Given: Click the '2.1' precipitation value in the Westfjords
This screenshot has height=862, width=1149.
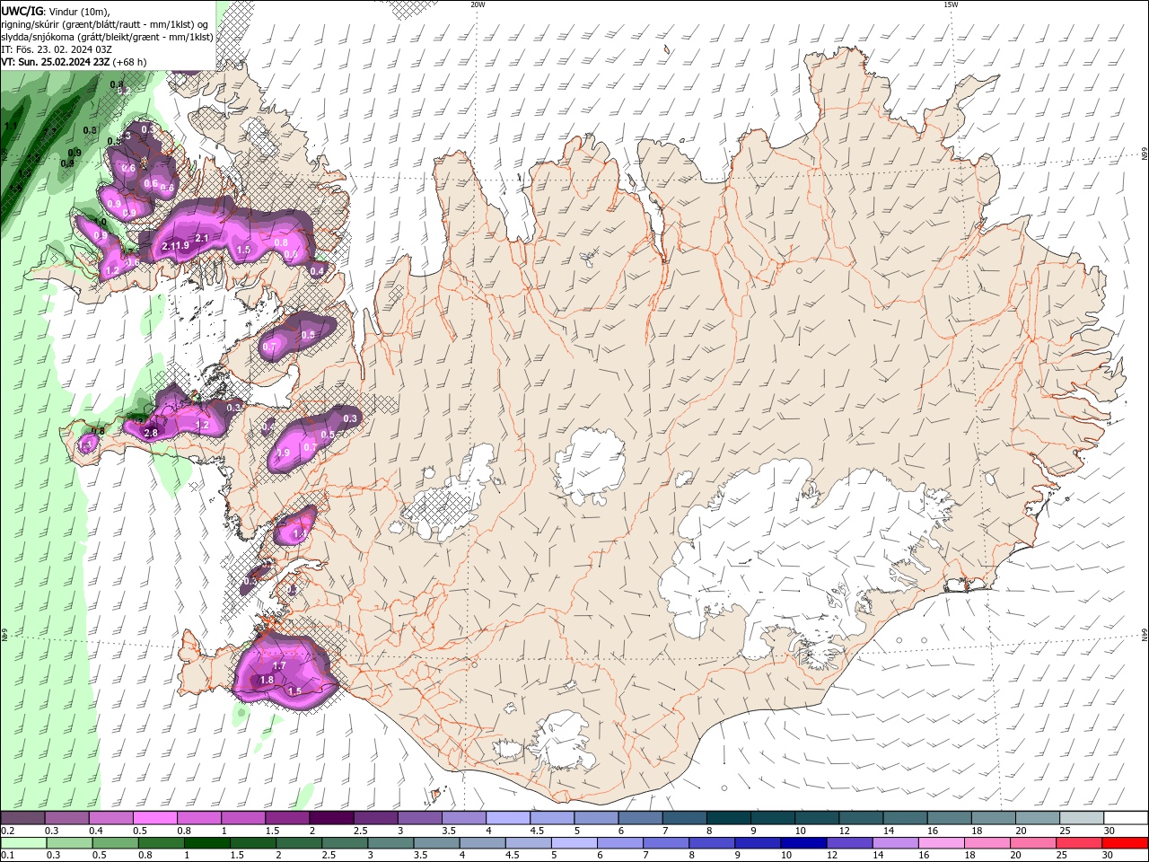Looking at the screenshot, I should click(x=202, y=238).
